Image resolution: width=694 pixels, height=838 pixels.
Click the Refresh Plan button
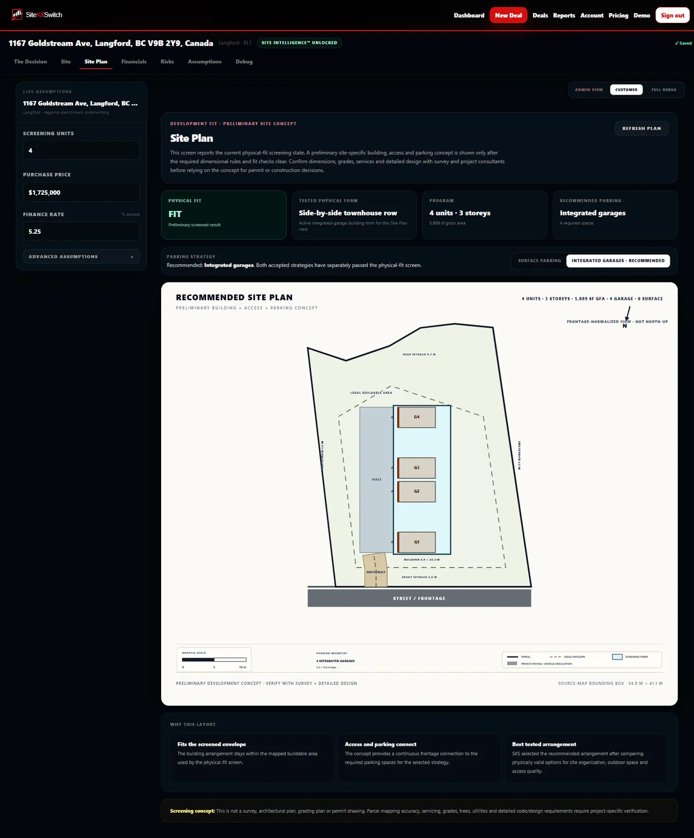pos(641,128)
